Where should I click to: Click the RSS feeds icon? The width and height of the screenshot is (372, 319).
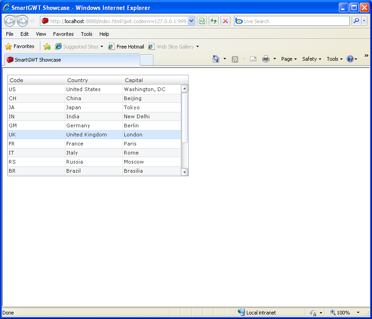(x=235, y=59)
